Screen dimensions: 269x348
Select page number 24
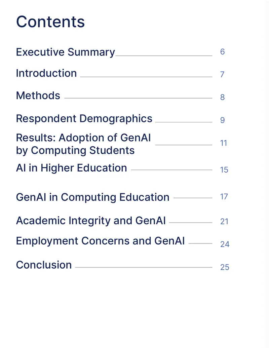click(x=225, y=244)
